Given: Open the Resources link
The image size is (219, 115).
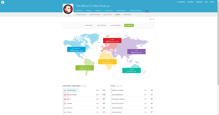Looking at the screenshot, I should click(199, 2).
